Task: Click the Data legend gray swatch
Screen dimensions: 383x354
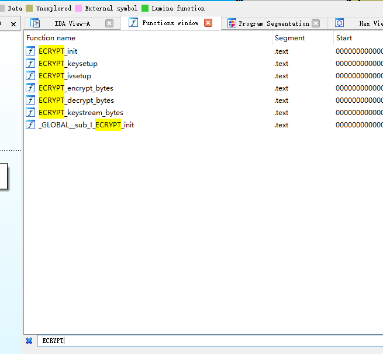Action: coord(2,8)
